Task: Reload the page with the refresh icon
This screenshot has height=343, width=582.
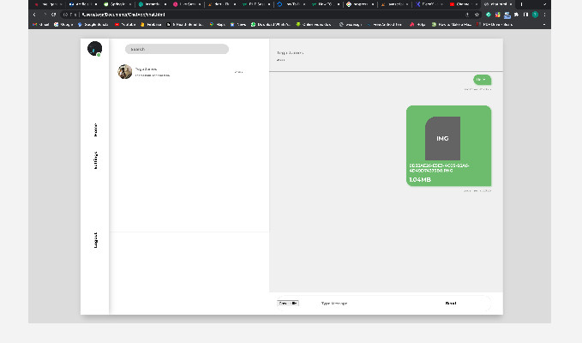Action: pyautogui.click(x=54, y=15)
